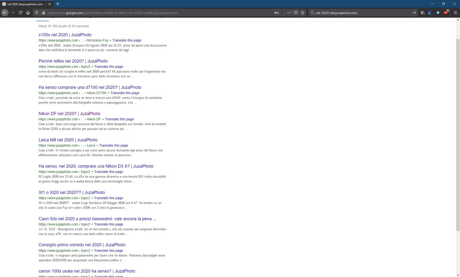The image size is (460, 277).
Task: Save page to Pocket
Action: point(296,13)
